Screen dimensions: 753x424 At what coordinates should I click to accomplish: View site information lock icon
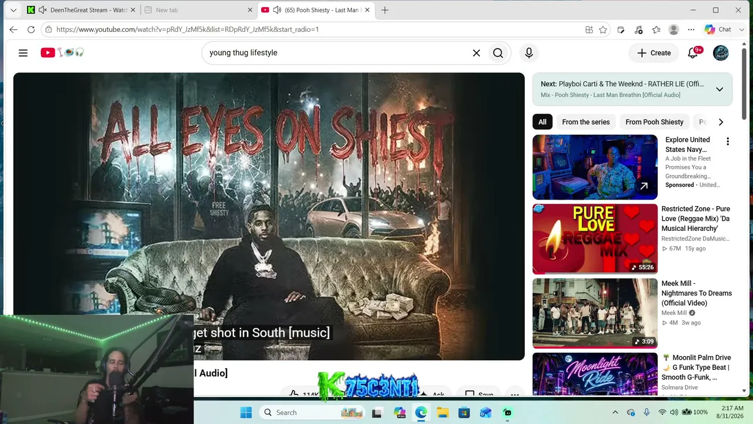point(49,29)
